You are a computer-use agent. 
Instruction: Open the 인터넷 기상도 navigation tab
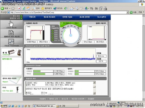click(x=67, y=17)
